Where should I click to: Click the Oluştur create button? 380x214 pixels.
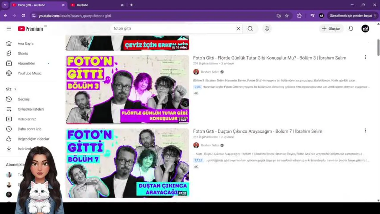click(331, 29)
